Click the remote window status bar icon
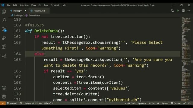The image size is (193, 108). (x=3, y=103)
